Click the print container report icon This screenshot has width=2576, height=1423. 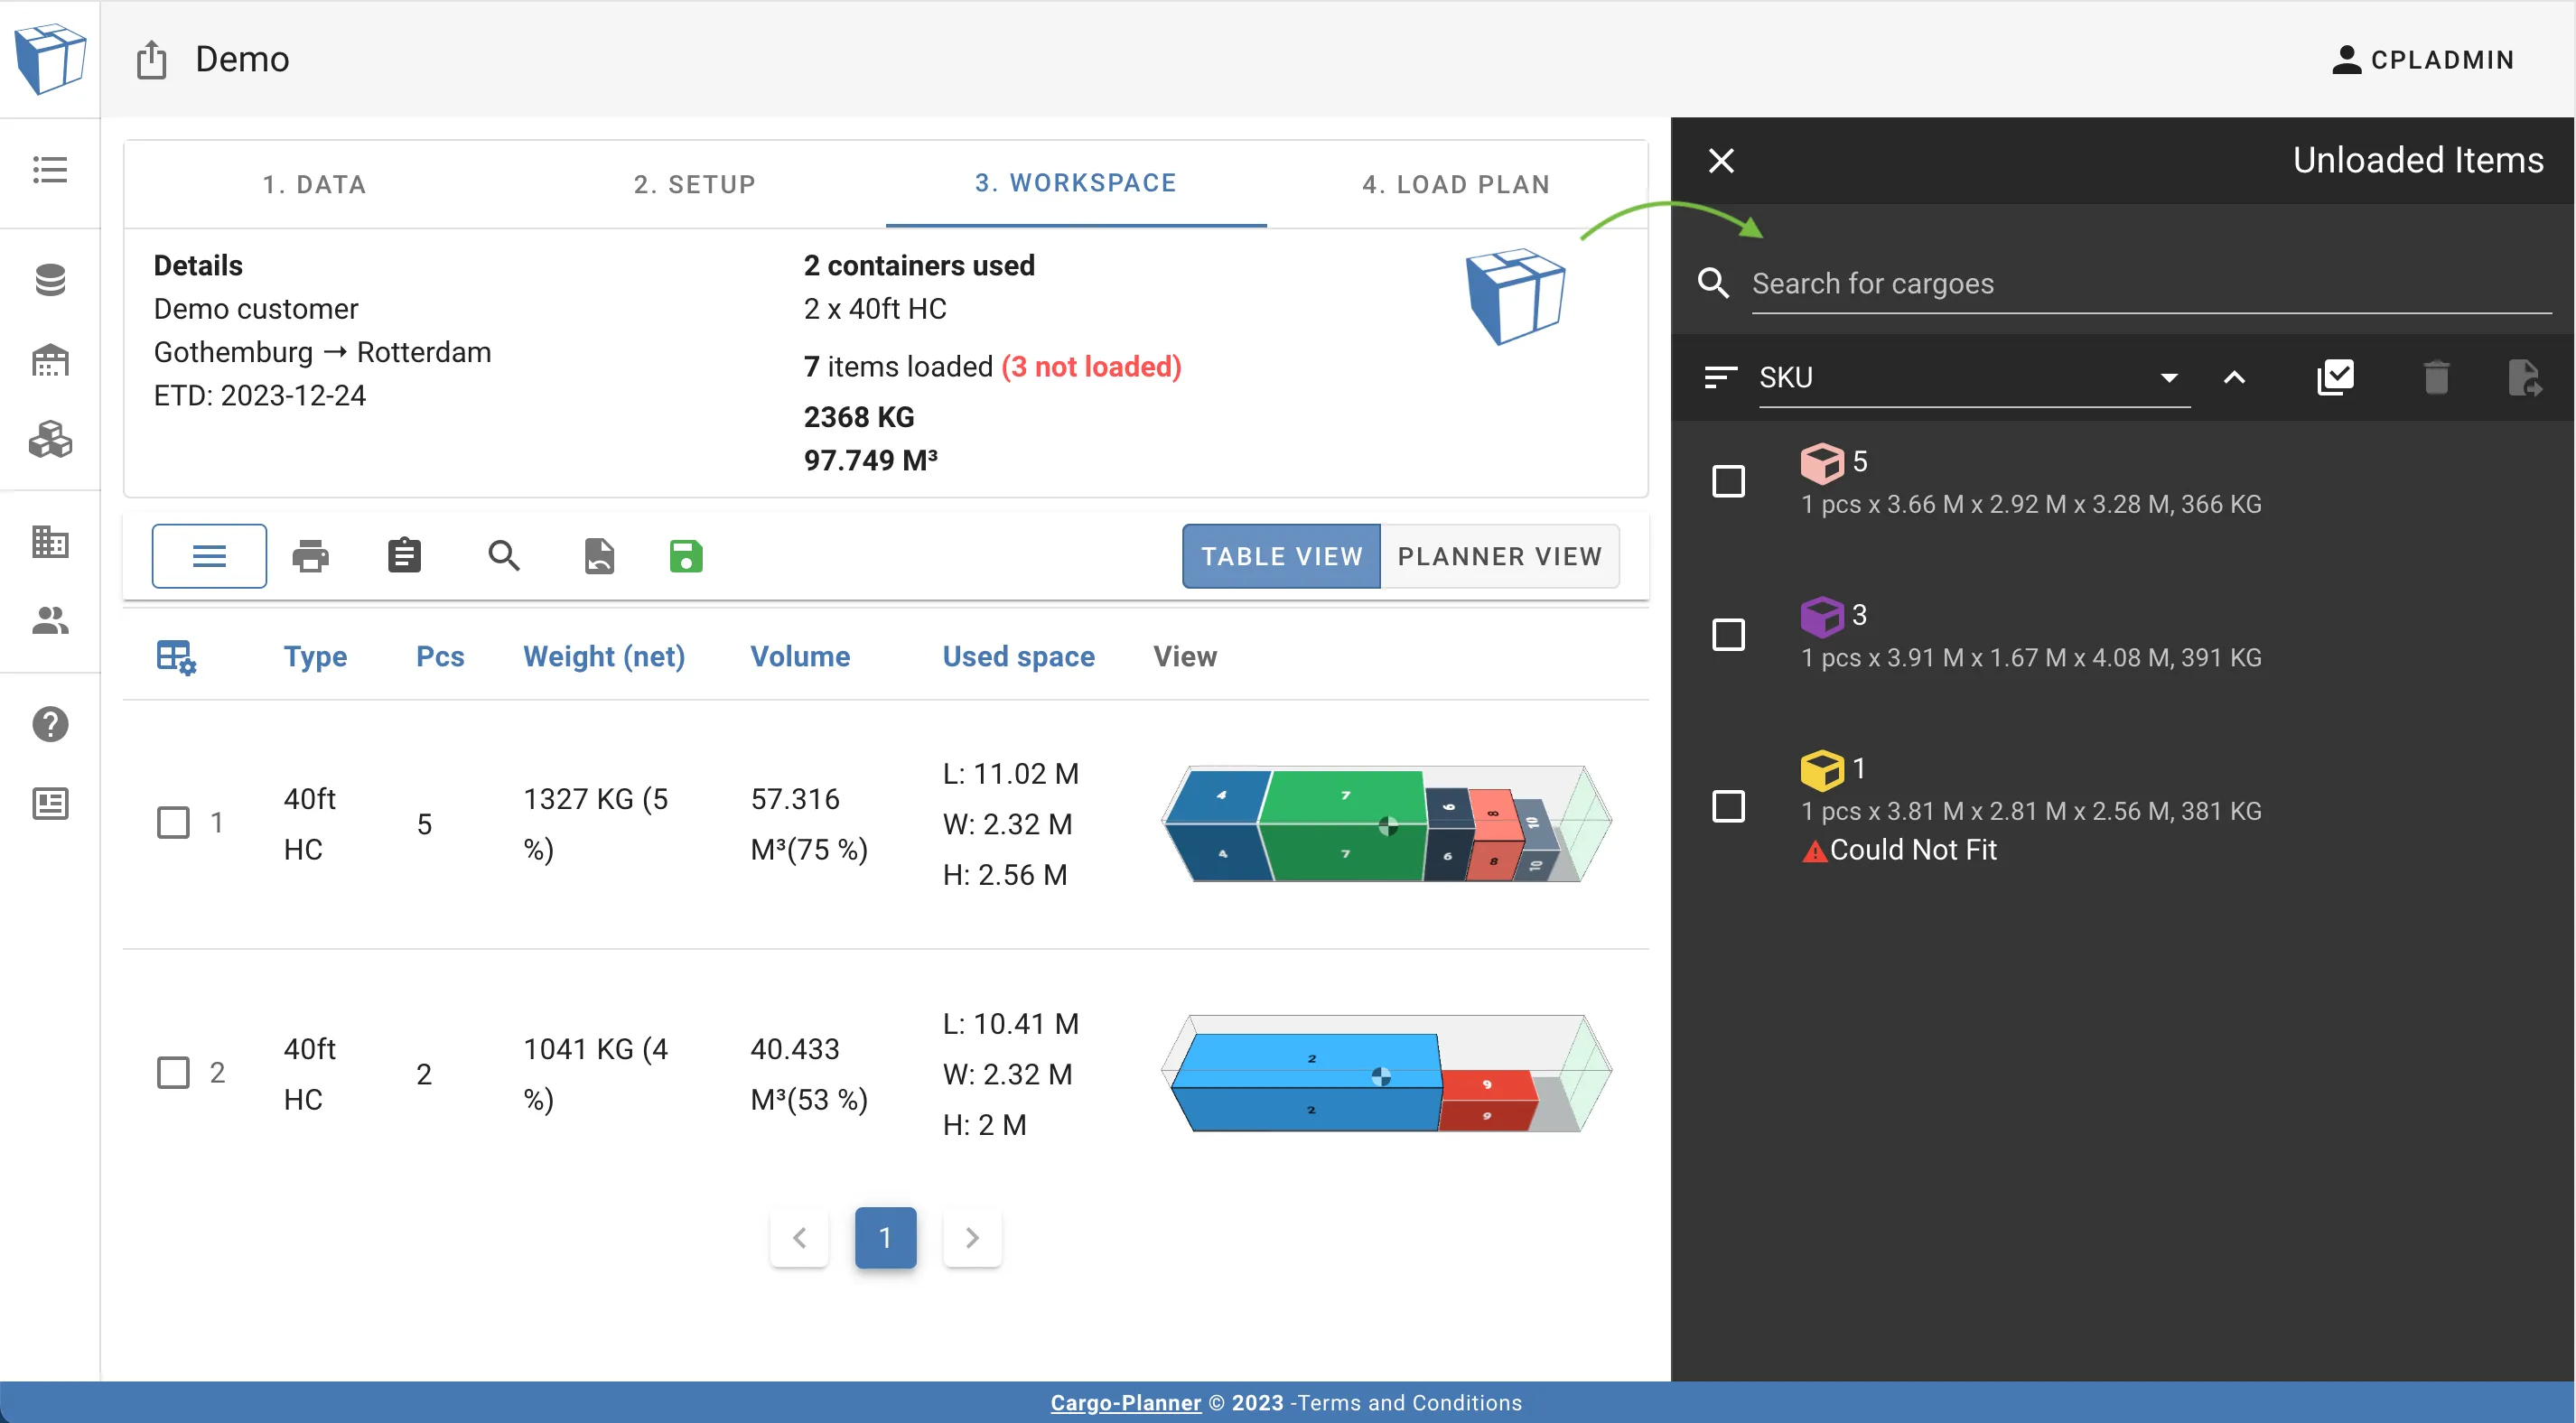pos(308,555)
